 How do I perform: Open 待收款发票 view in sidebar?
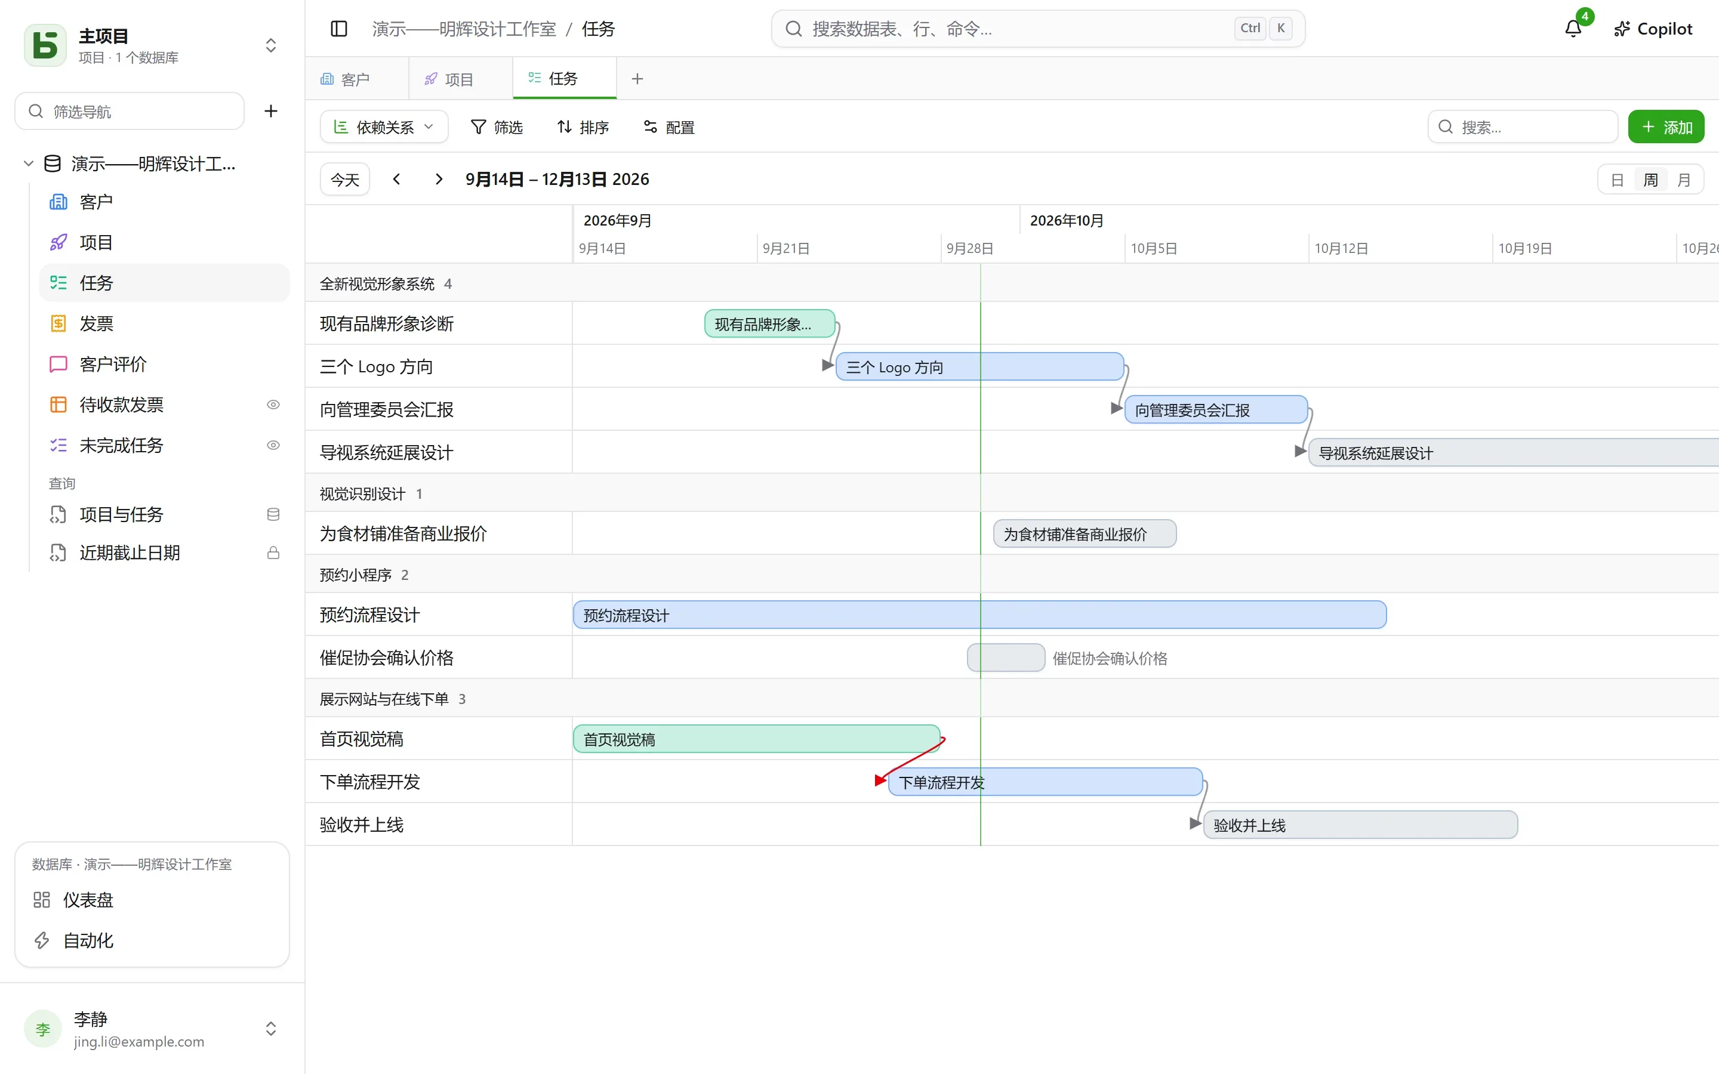(x=164, y=404)
